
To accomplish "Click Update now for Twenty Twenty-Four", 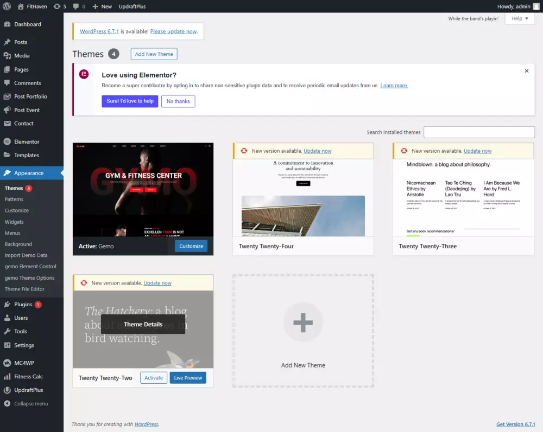I will (318, 151).
